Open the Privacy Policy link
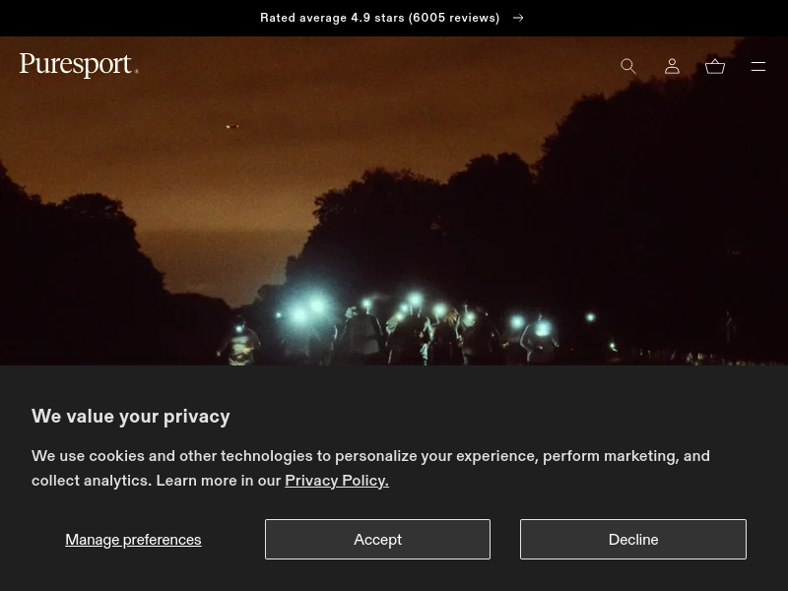 click(x=337, y=481)
